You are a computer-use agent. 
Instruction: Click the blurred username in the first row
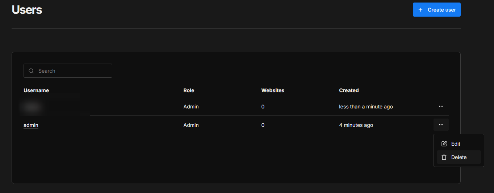click(x=32, y=107)
